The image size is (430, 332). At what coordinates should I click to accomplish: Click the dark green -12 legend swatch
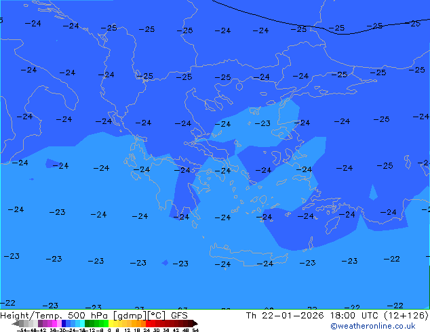pyautogui.click(x=87, y=323)
